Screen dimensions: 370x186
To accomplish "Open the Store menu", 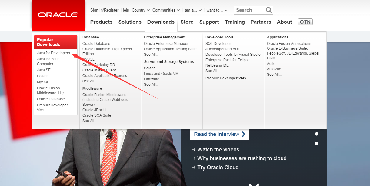I will click(x=187, y=22).
